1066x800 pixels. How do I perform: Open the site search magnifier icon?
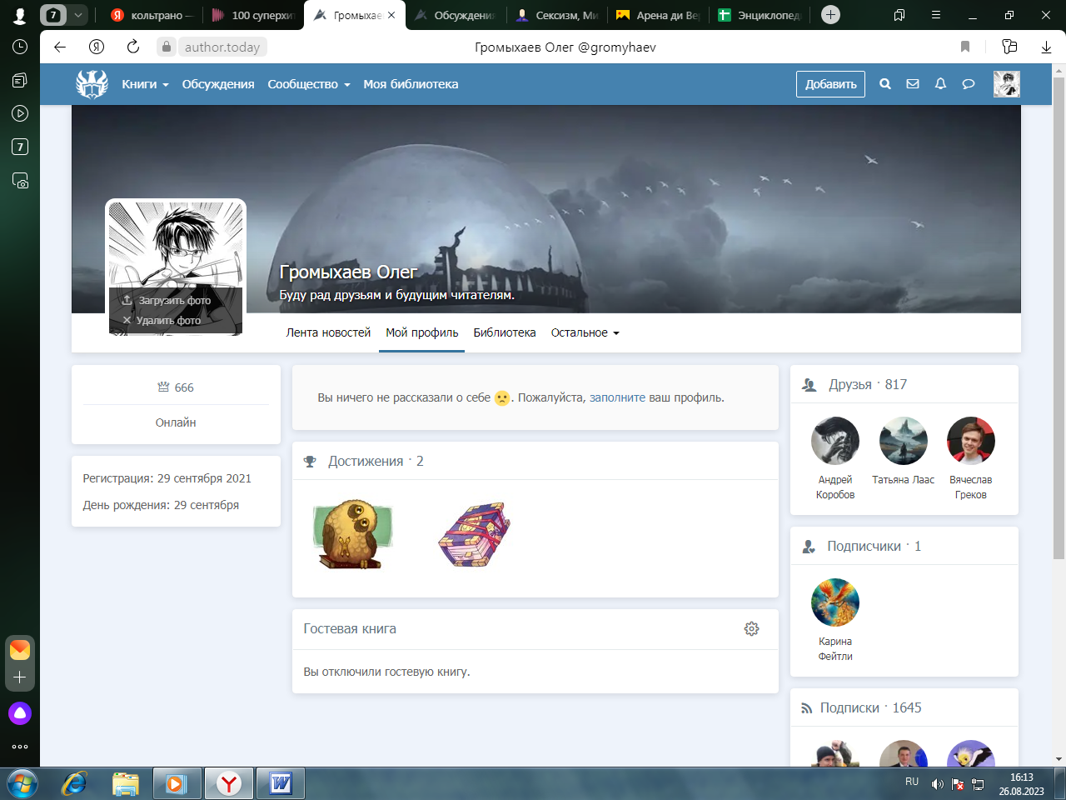coord(885,84)
